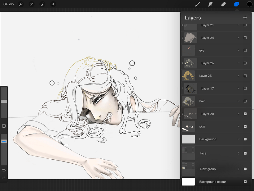Hide the New group layers
The width and height of the screenshot is (254, 191).
click(x=245, y=169)
